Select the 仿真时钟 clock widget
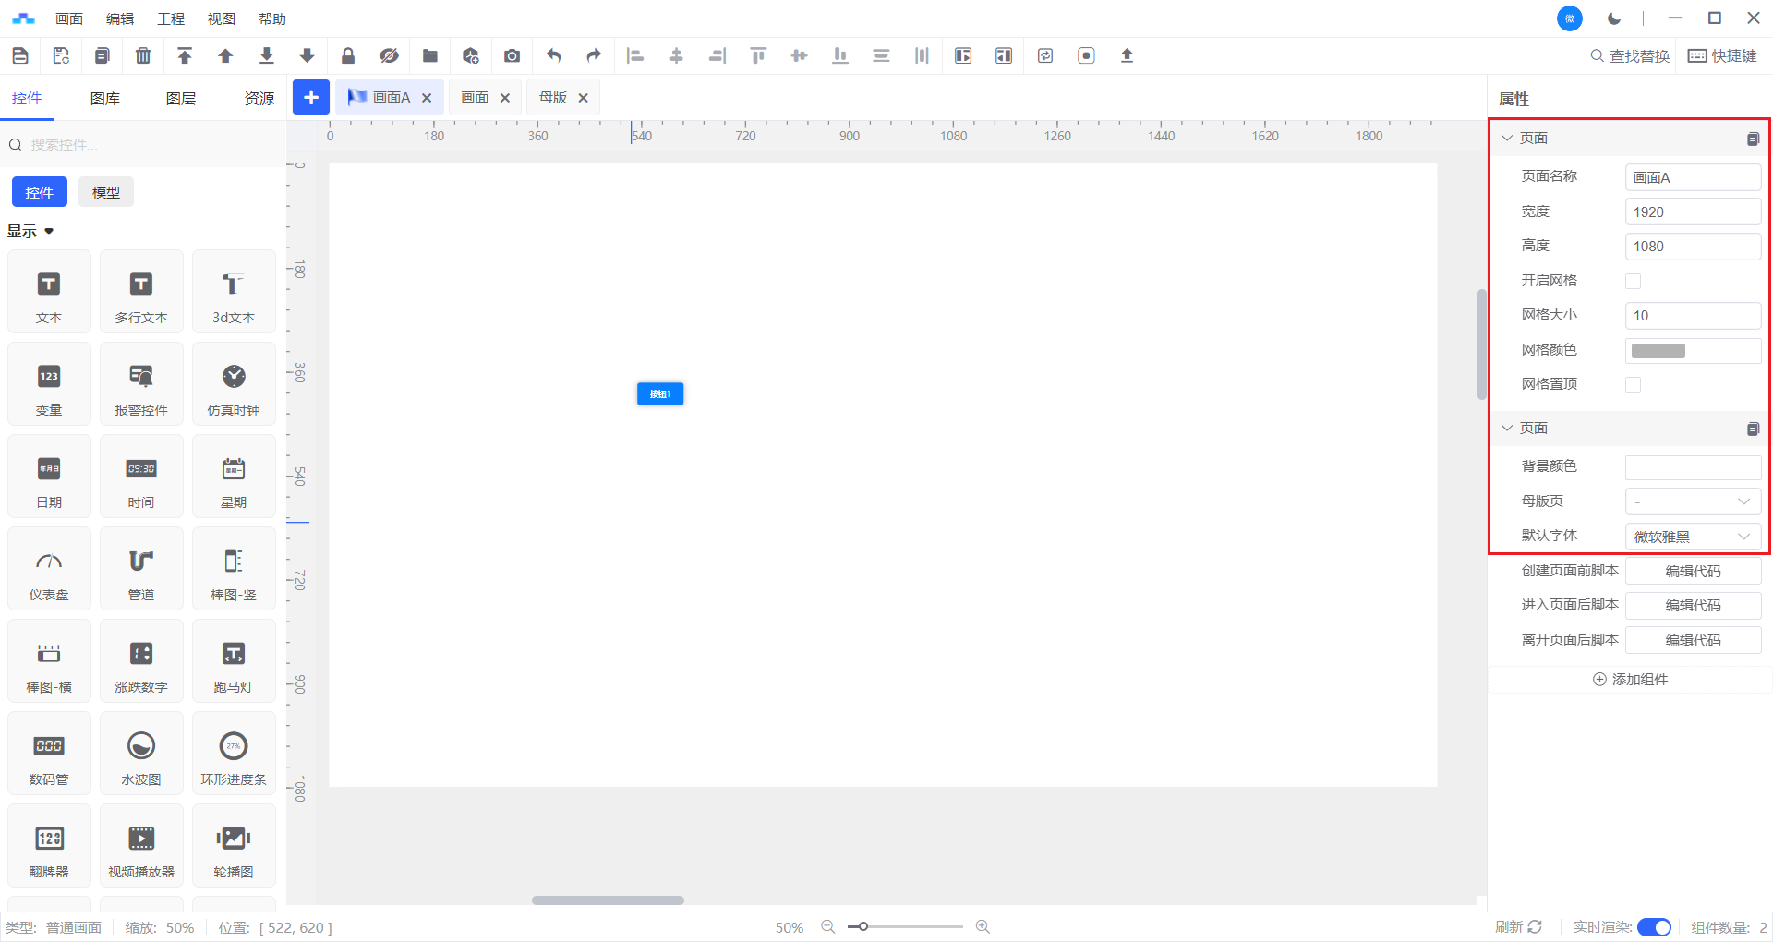Screen dimensions: 1773x942 coord(234,384)
